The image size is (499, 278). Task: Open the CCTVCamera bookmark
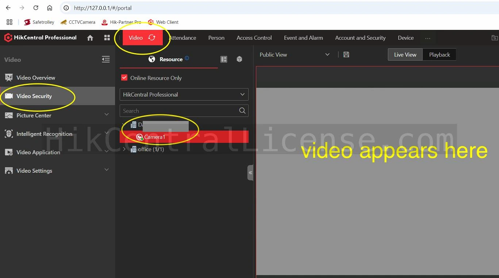click(x=78, y=22)
